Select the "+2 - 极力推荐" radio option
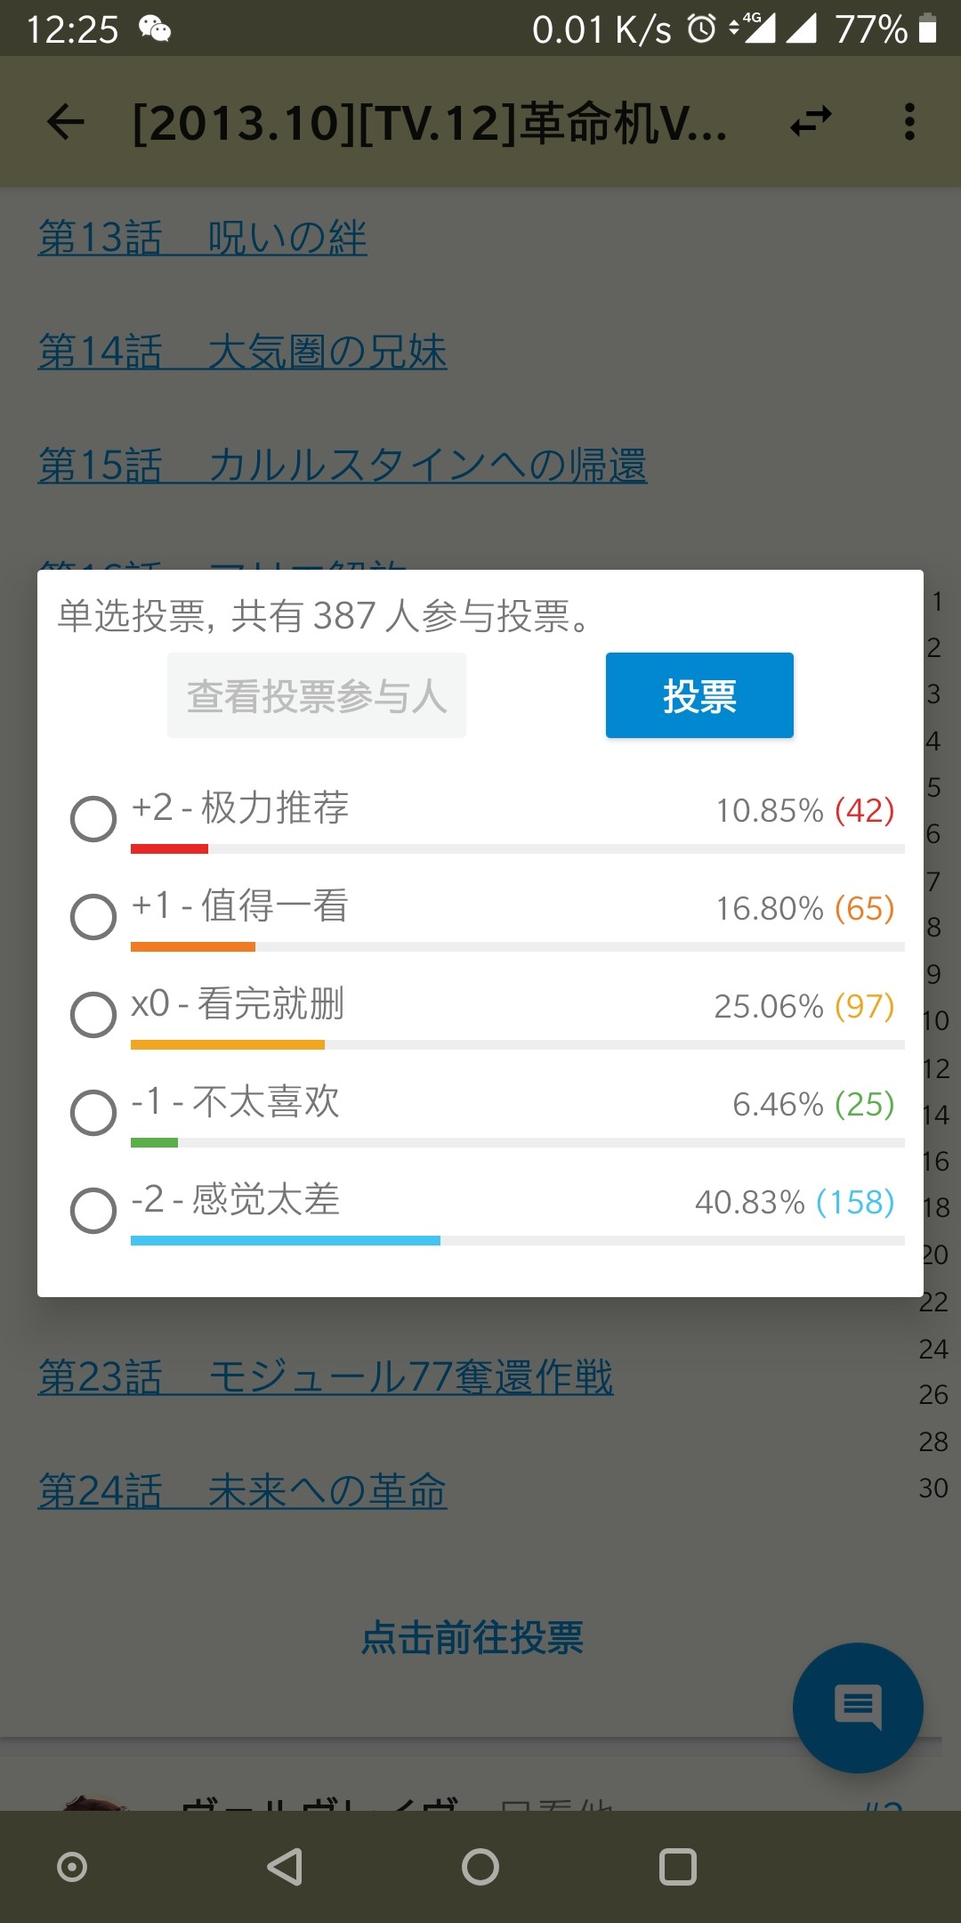The width and height of the screenshot is (961, 1923). (x=93, y=819)
